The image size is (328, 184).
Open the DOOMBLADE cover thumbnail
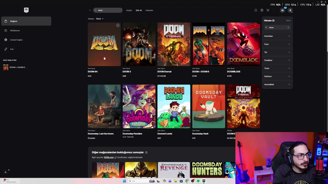coord(243,44)
